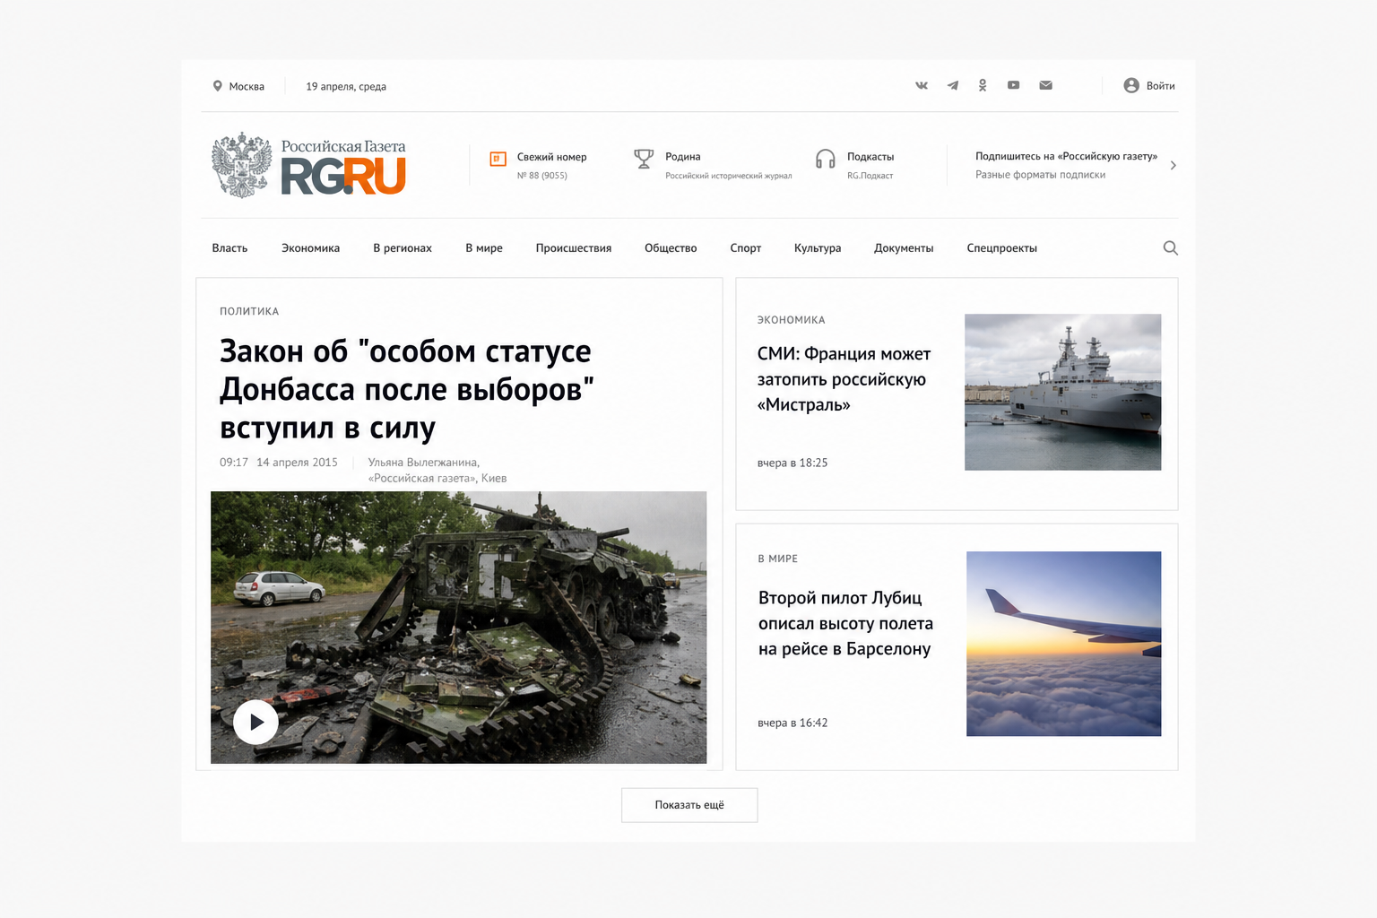This screenshot has height=918, width=1377.
Task: Open the Второй пилот Лубиц headline
Action: [x=845, y=623]
